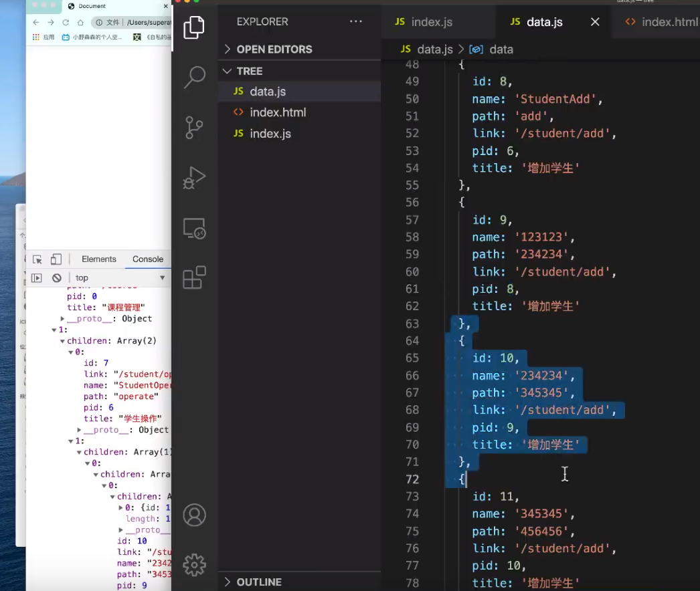The width and height of the screenshot is (700, 591).
Task: Open the top context dropdown
Action: point(120,278)
